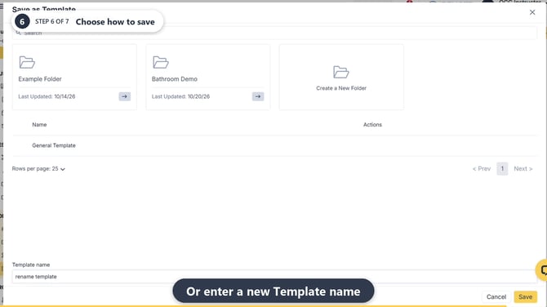Click the Actions column header
Viewport: 547px width, 307px height.
pyautogui.click(x=372, y=125)
